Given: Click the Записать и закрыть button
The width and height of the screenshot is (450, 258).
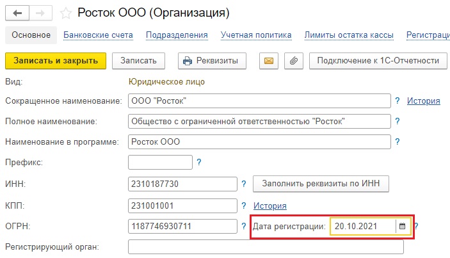Looking at the screenshot, I should tap(56, 61).
